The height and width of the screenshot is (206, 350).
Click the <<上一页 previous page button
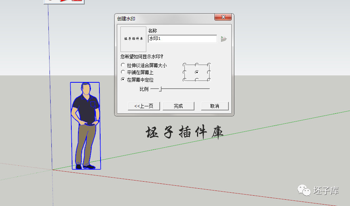144,106
